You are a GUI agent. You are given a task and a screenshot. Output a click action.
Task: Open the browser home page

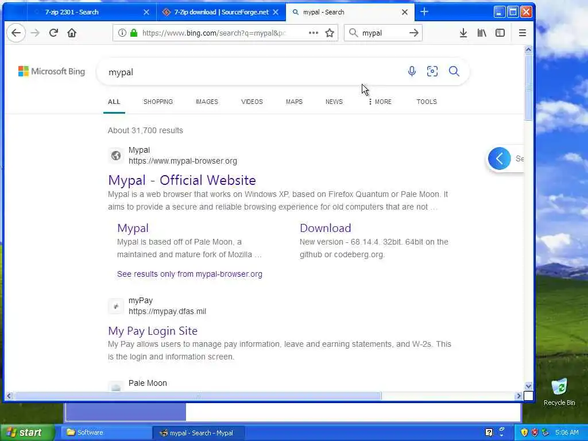coord(72,33)
